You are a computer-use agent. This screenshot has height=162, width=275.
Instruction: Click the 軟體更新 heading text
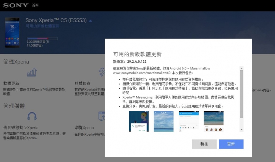(x=11, y=83)
